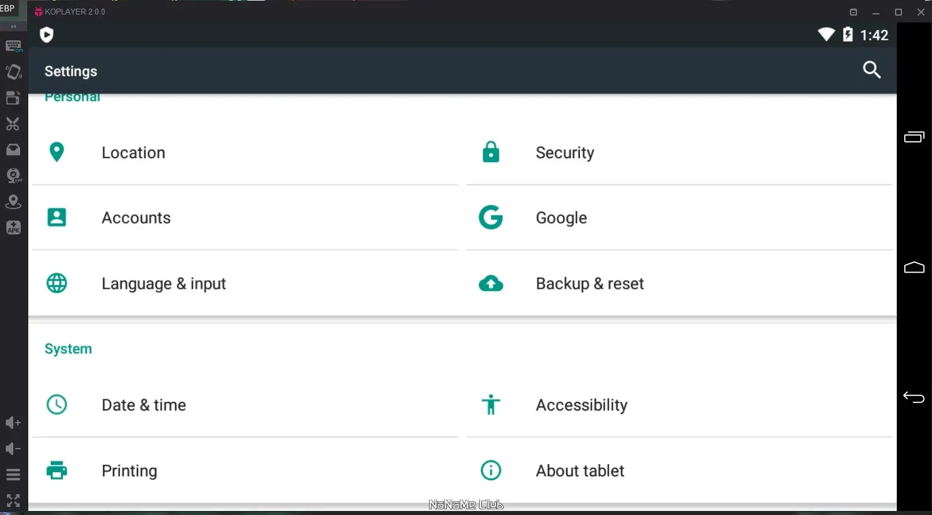Click the scissors screenshot icon

click(x=13, y=124)
